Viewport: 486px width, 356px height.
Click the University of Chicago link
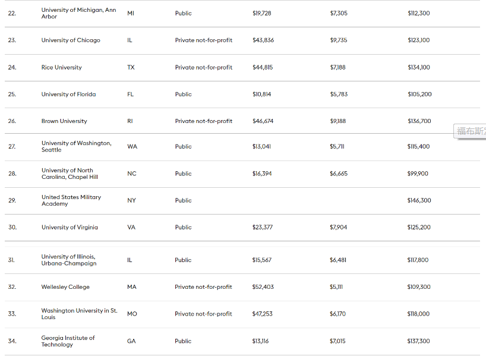(x=71, y=40)
